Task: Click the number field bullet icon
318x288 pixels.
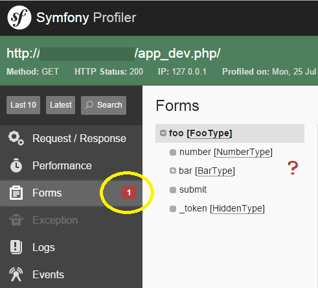Action: tap(173, 152)
